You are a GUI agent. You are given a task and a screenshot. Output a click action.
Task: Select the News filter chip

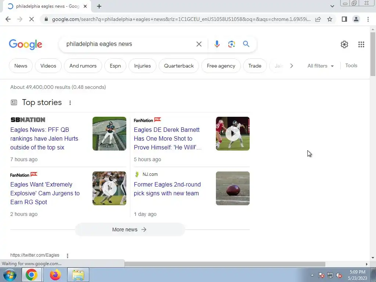tap(21, 66)
